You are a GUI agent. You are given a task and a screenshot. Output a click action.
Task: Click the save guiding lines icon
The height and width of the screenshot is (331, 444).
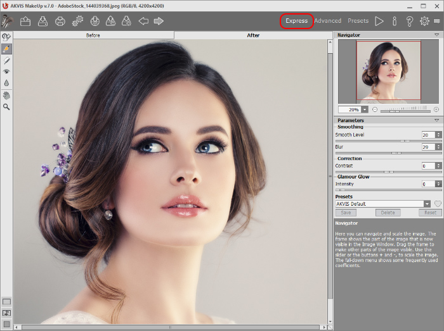coord(111,21)
